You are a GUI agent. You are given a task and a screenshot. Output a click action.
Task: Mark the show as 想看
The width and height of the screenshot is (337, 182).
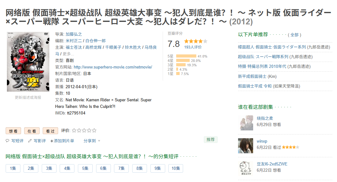[x=13, y=131]
